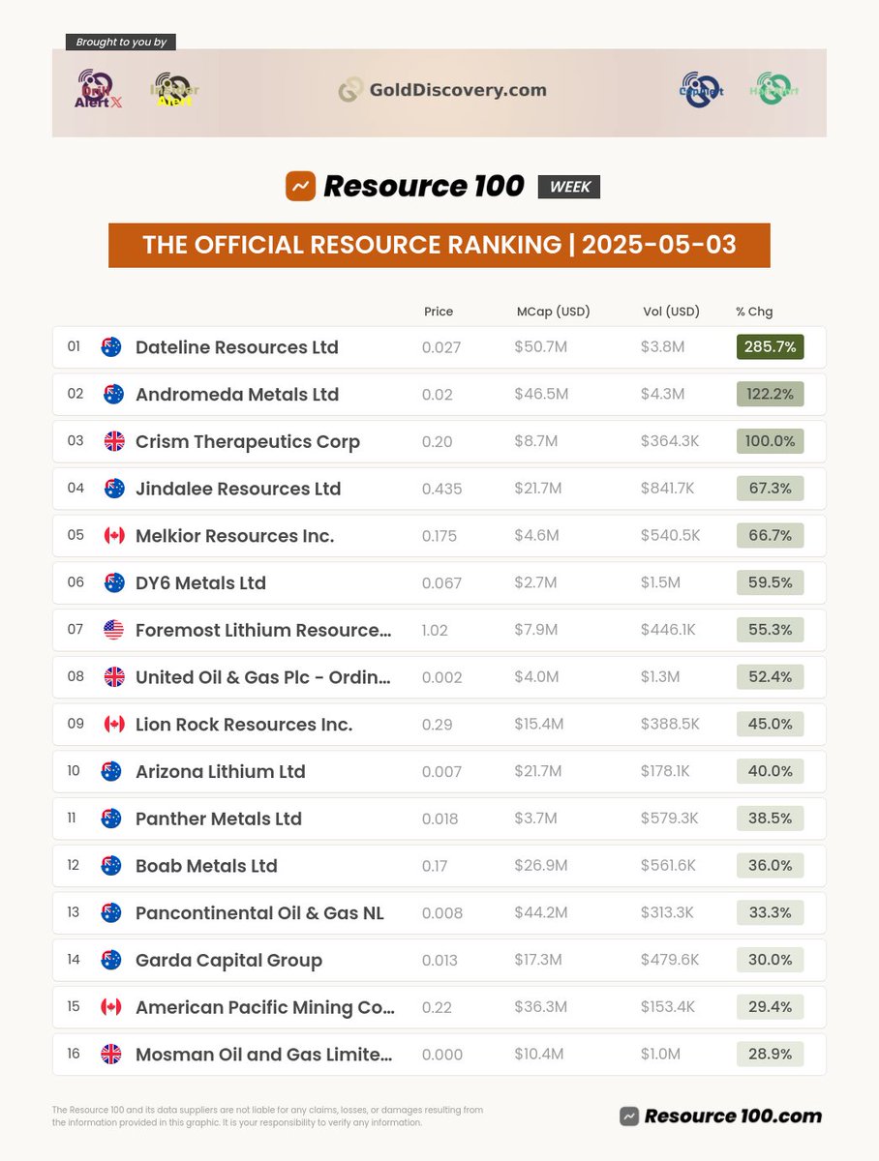Select the Foremost Lithium Resource company name

pyautogui.click(x=263, y=631)
